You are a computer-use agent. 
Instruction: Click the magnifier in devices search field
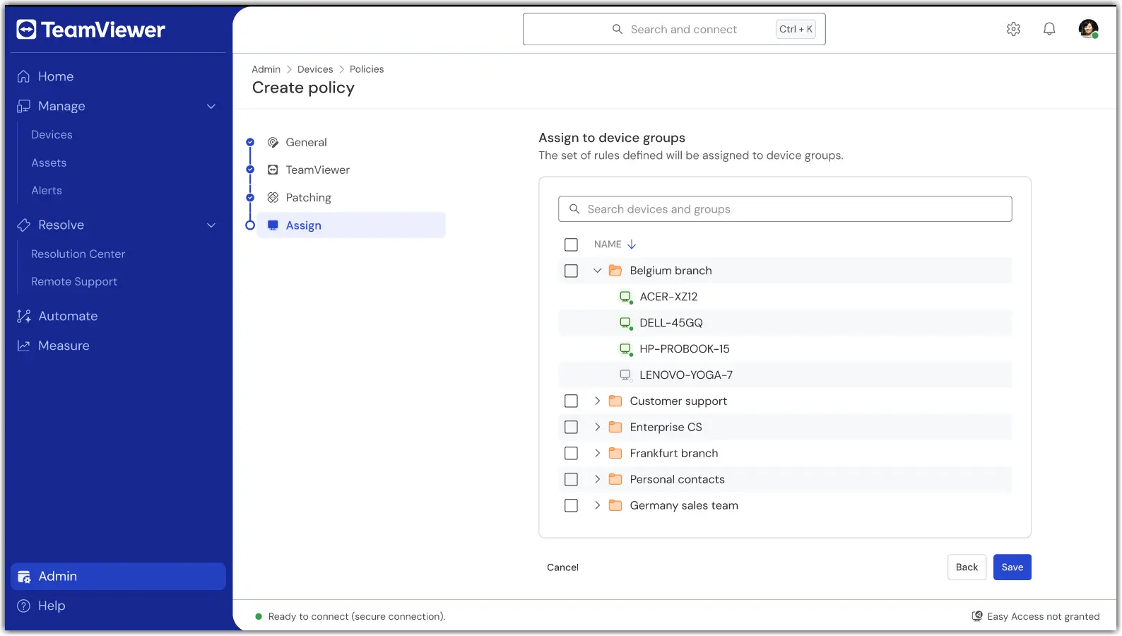coord(574,209)
